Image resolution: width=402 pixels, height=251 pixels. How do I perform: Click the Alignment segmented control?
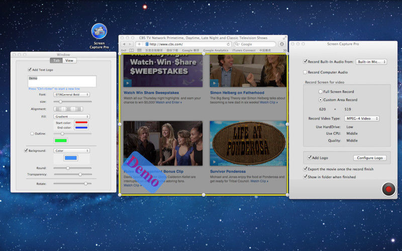68,109
